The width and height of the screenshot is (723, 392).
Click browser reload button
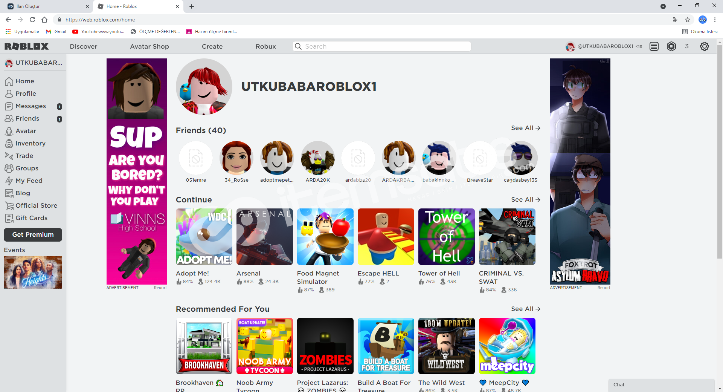coord(32,20)
